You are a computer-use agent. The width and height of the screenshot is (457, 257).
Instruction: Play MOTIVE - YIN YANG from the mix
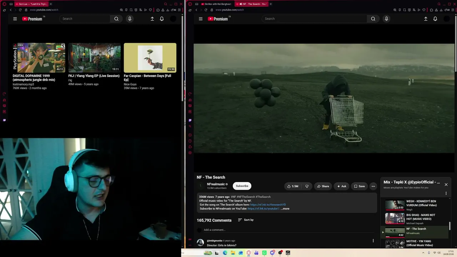[x=414, y=244]
